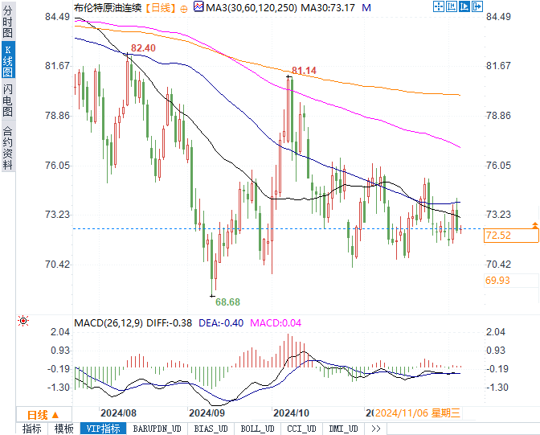Click the orange circle icon beside 日线

click(x=184, y=9)
